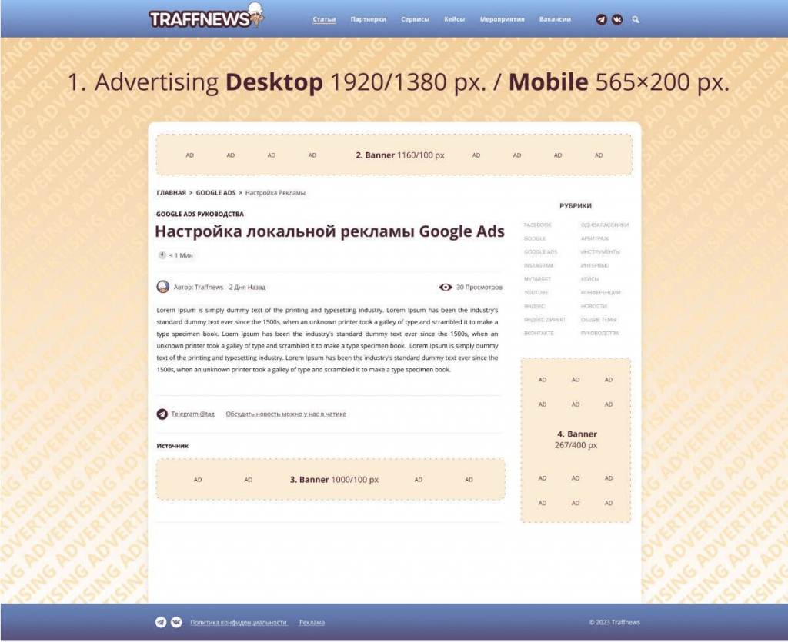Viewport: 788px width, 642px height.
Task: Select the 'ОДНОКЛАССНИКИ' rubric
Action: tap(605, 225)
